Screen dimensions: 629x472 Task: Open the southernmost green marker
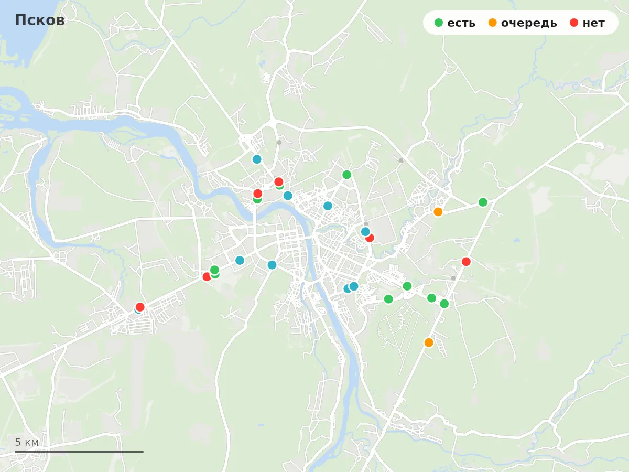tap(444, 304)
